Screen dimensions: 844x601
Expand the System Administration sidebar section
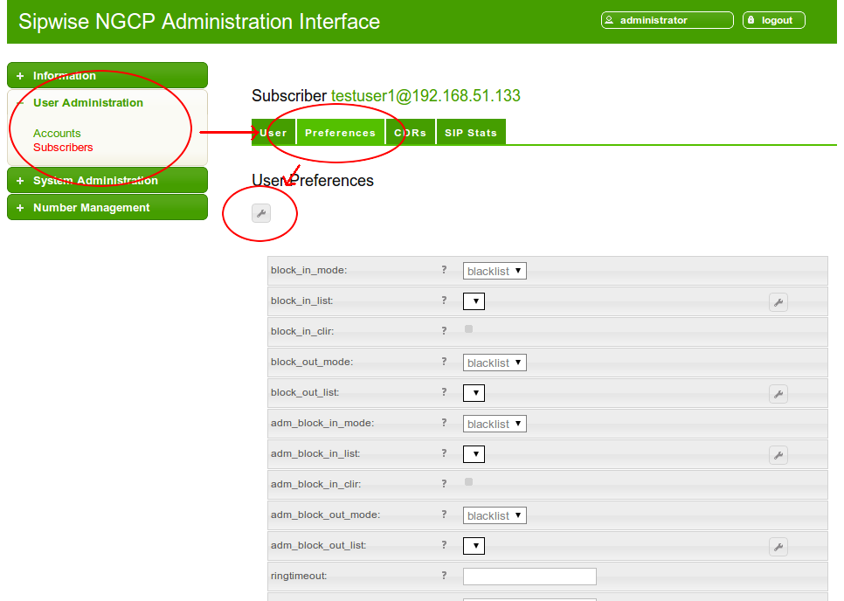click(x=107, y=180)
